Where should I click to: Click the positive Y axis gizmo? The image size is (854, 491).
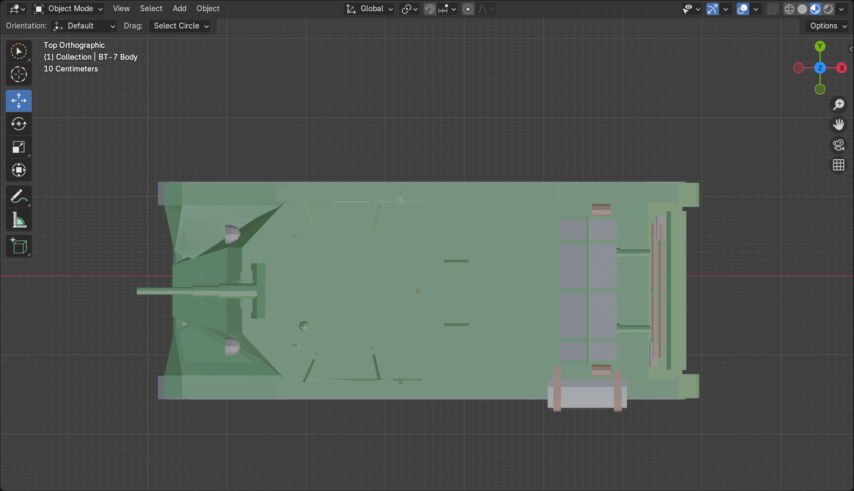pos(820,46)
